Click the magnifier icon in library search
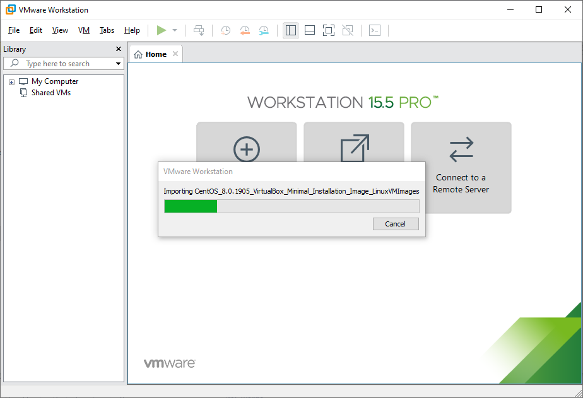The image size is (583, 398). tap(15, 63)
